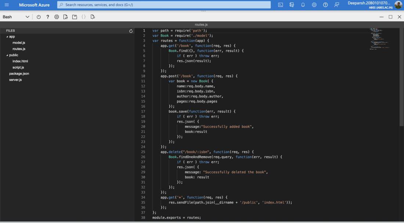Click the module.exports = routes line
The width and height of the screenshot is (404, 223).
point(177,217)
